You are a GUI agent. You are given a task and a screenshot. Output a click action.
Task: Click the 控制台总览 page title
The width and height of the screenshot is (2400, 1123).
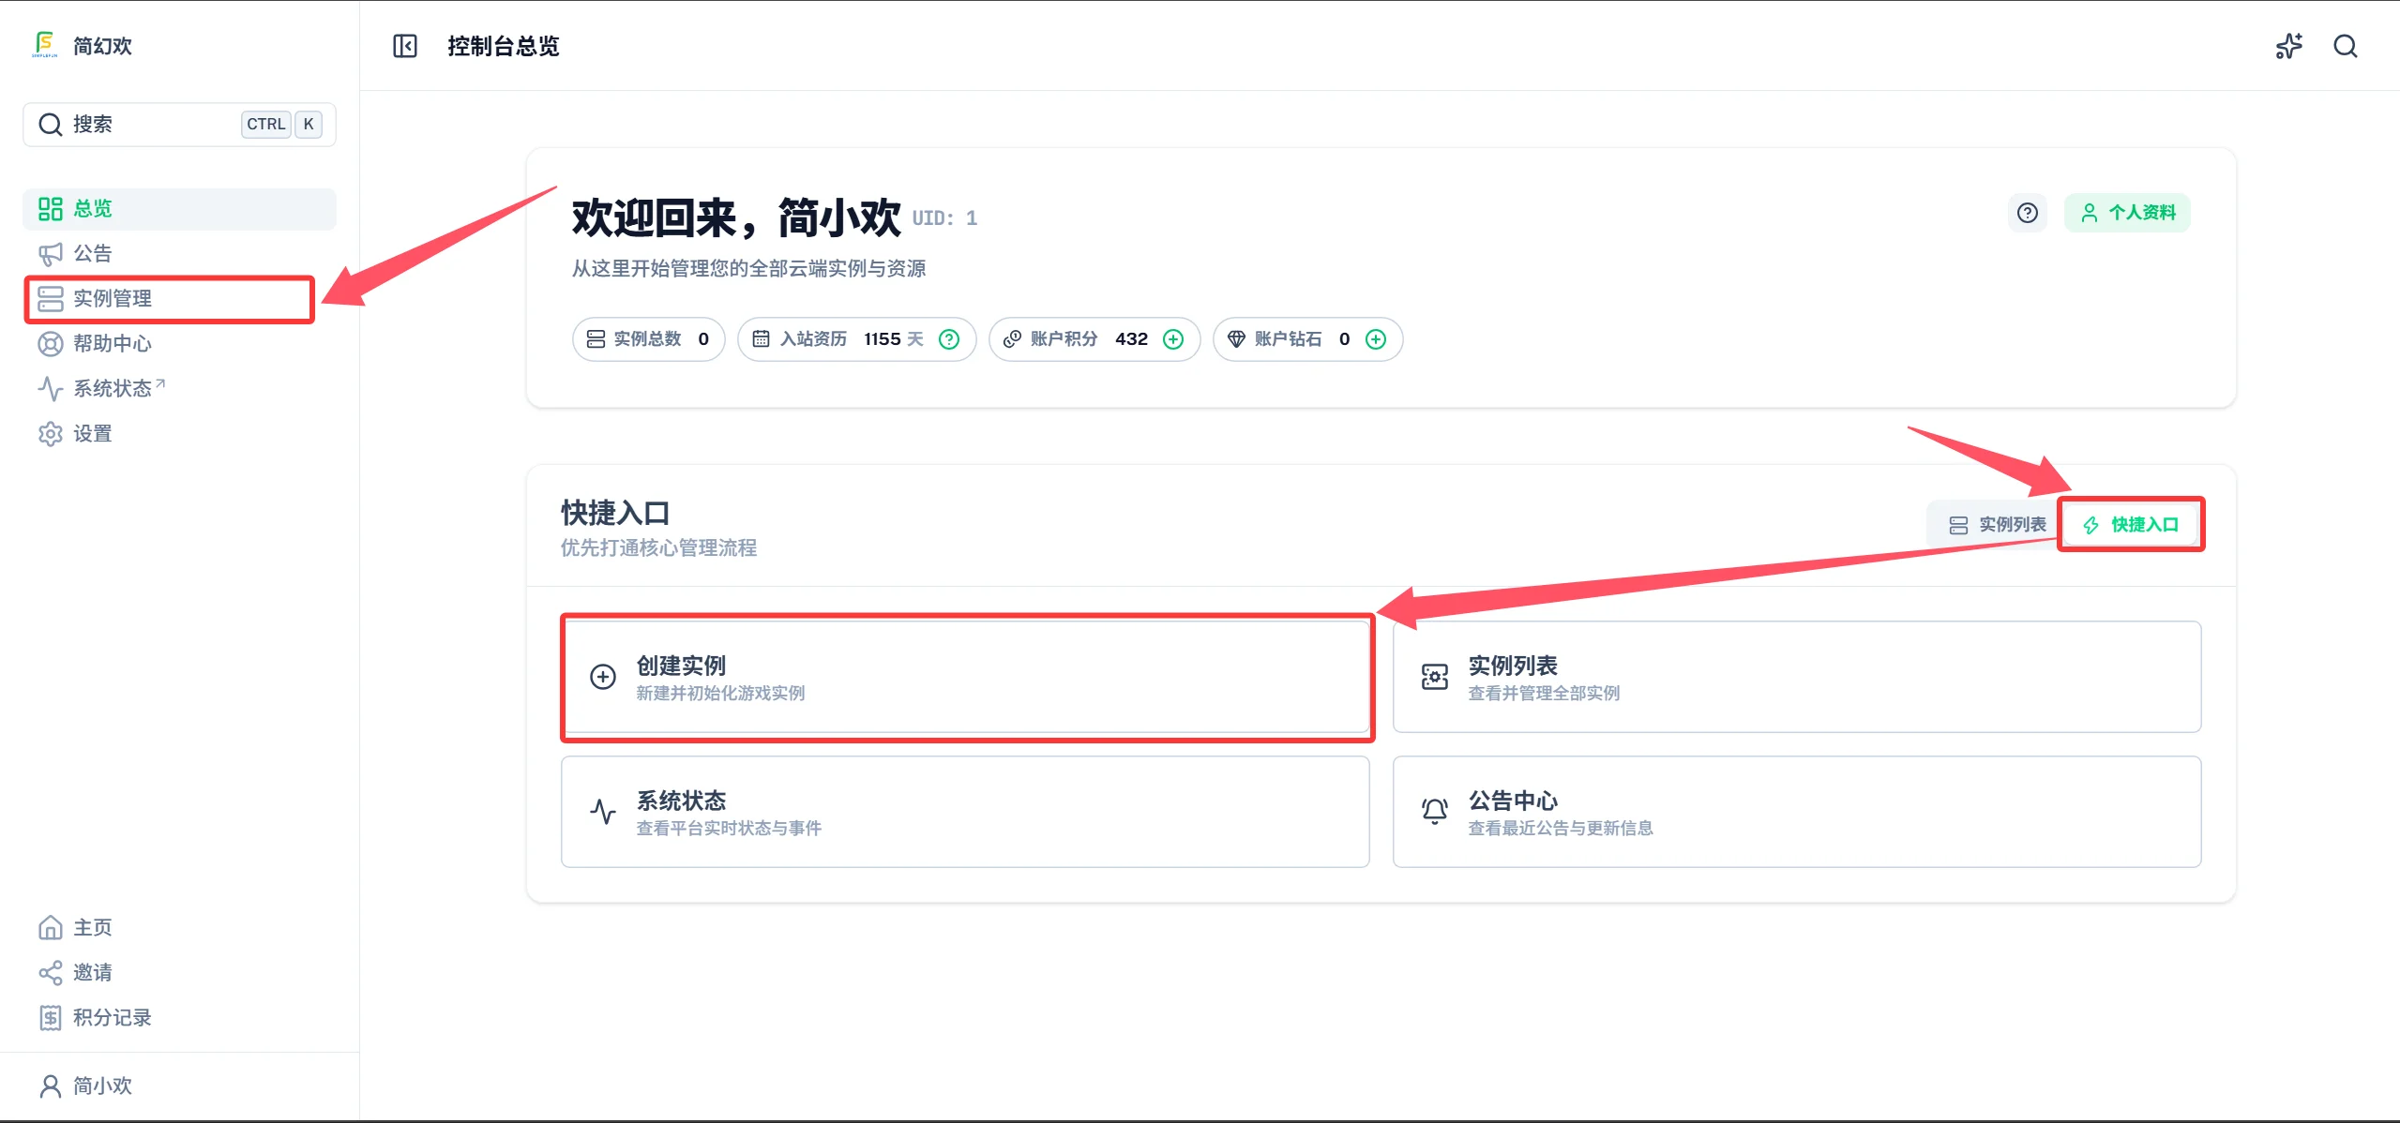pyautogui.click(x=504, y=46)
